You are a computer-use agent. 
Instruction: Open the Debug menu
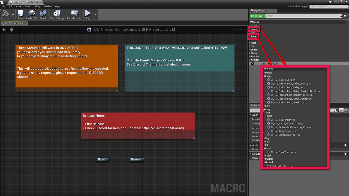pyautogui.click(x=37, y=7)
